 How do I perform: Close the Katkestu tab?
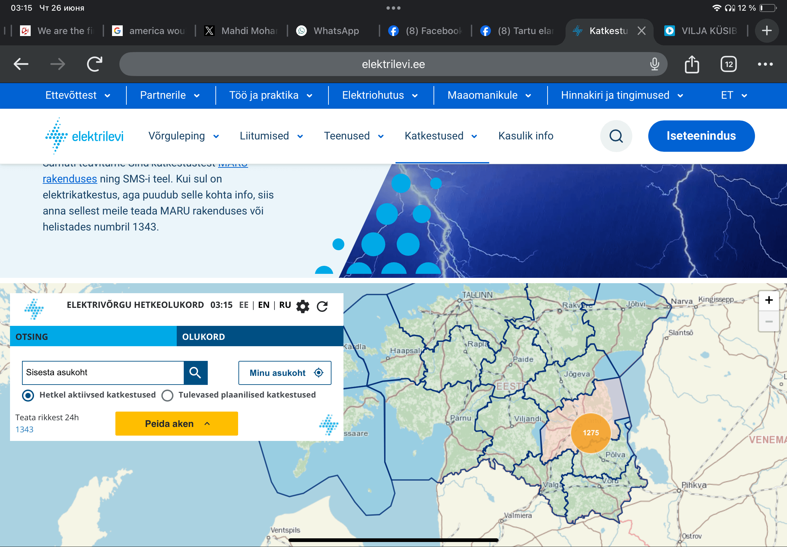pos(641,31)
